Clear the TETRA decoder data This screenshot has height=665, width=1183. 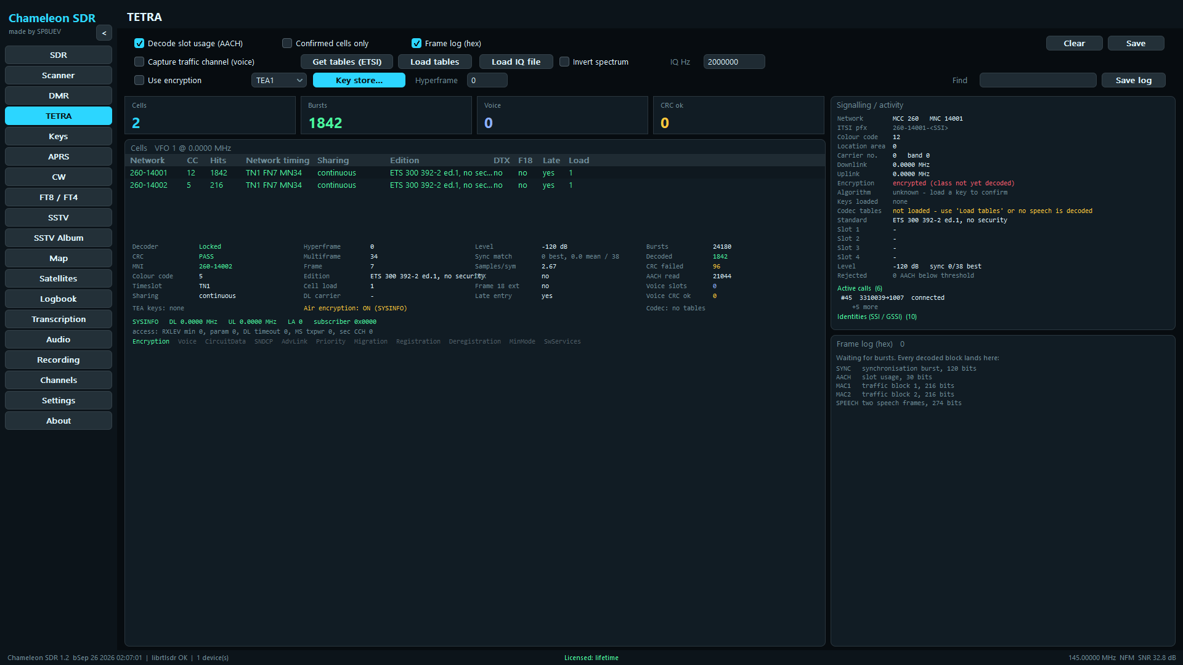click(1075, 43)
